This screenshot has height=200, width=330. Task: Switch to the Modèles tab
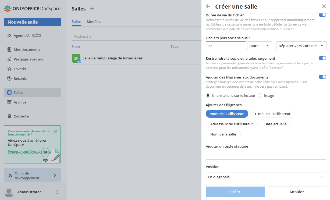coord(94,22)
